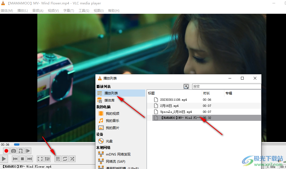This screenshot has width=286, height=169.
Task: Minimize the 播放列表 window
Action: pos(230,78)
